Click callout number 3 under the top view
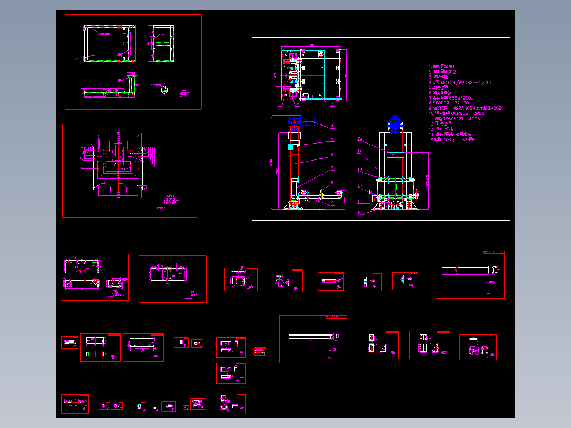571x428 pixels. coord(333,105)
